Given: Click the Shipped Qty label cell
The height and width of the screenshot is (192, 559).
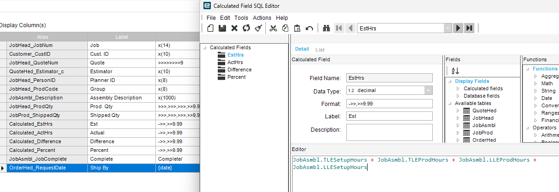Looking at the screenshot, I should (122, 116).
